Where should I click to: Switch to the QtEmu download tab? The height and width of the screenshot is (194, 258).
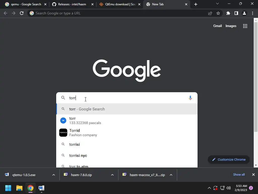120,4
